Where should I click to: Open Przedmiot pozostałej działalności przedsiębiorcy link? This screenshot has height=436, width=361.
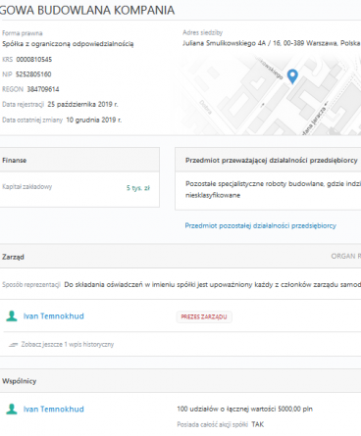pyautogui.click(x=261, y=225)
